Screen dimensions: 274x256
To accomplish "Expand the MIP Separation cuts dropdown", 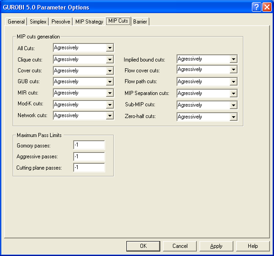I will coord(207,93).
